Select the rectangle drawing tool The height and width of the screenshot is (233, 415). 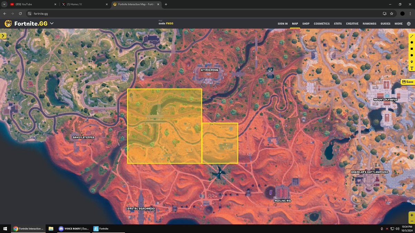pyautogui.click(x=412, y=49)
